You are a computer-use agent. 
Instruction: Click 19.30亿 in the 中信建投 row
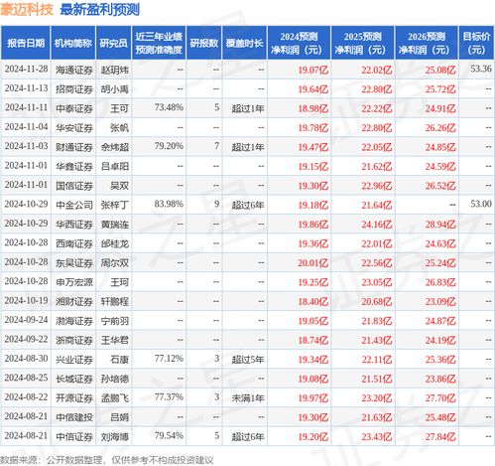312,417
